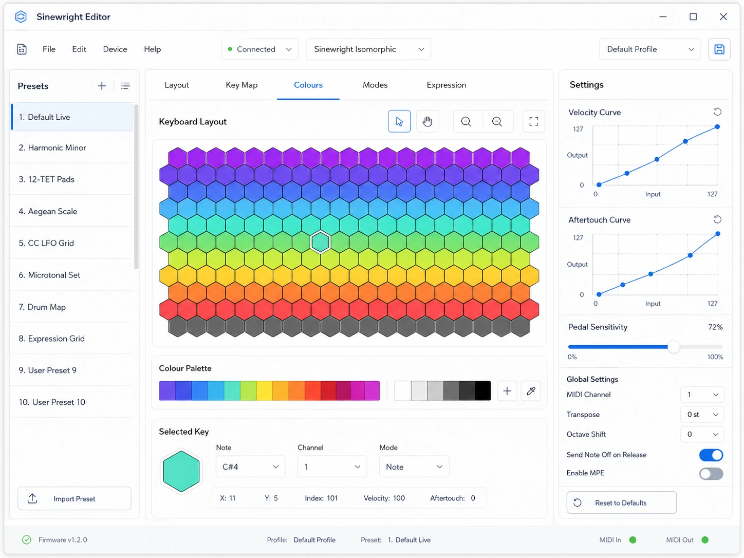Image resolution: width=744 pixels, height=558 pixels.
Task: Click the firmware check status icon
Action: coord(27,540)
